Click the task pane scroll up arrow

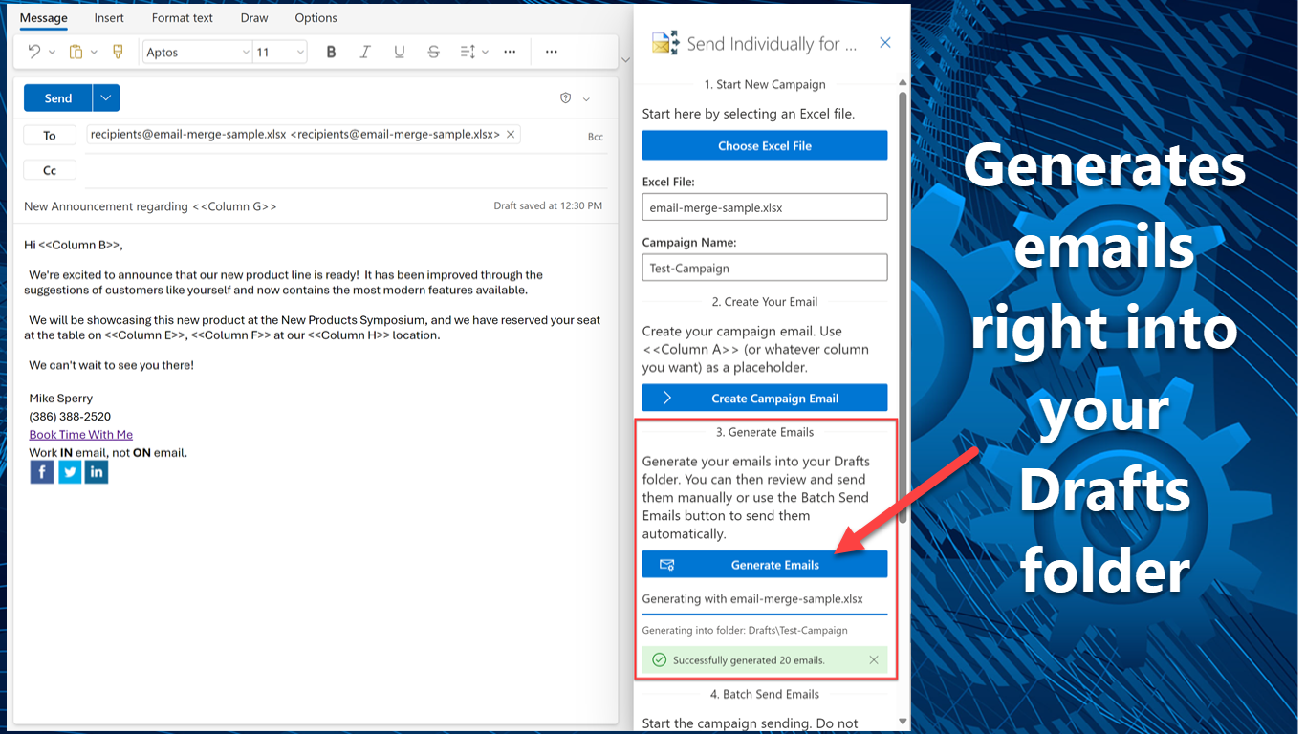903,83
